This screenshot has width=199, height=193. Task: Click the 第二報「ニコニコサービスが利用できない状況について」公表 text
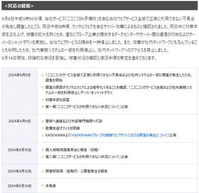pyautogui.click(x=87, y=157)
